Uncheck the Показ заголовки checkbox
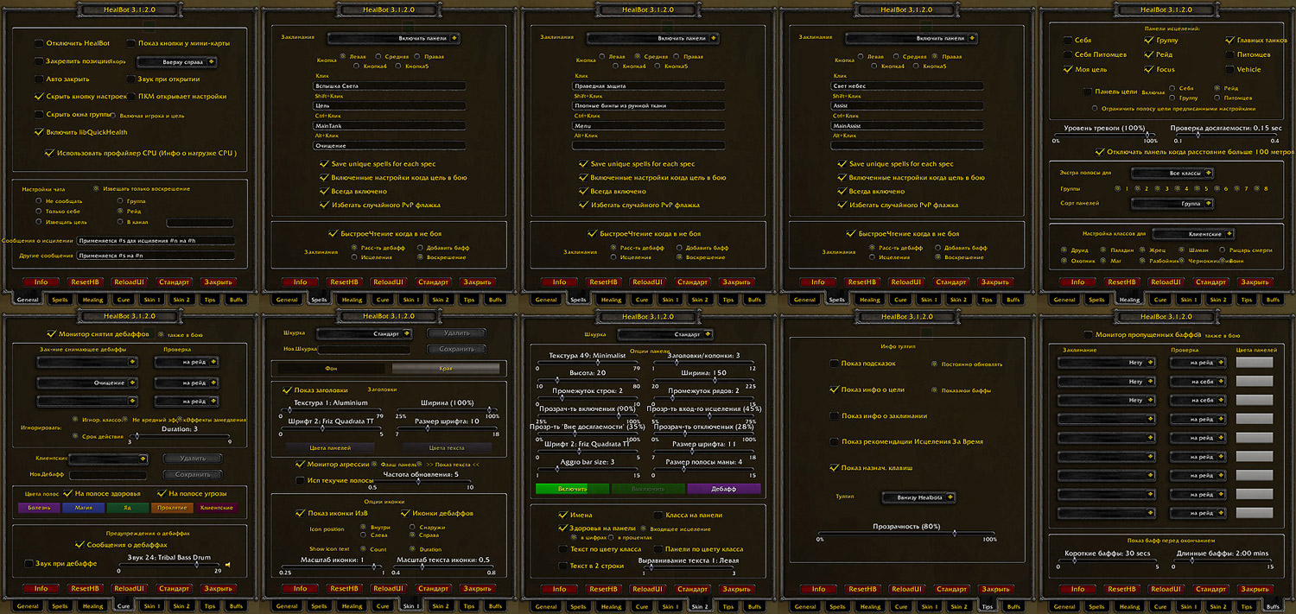 tap(288, 389)
